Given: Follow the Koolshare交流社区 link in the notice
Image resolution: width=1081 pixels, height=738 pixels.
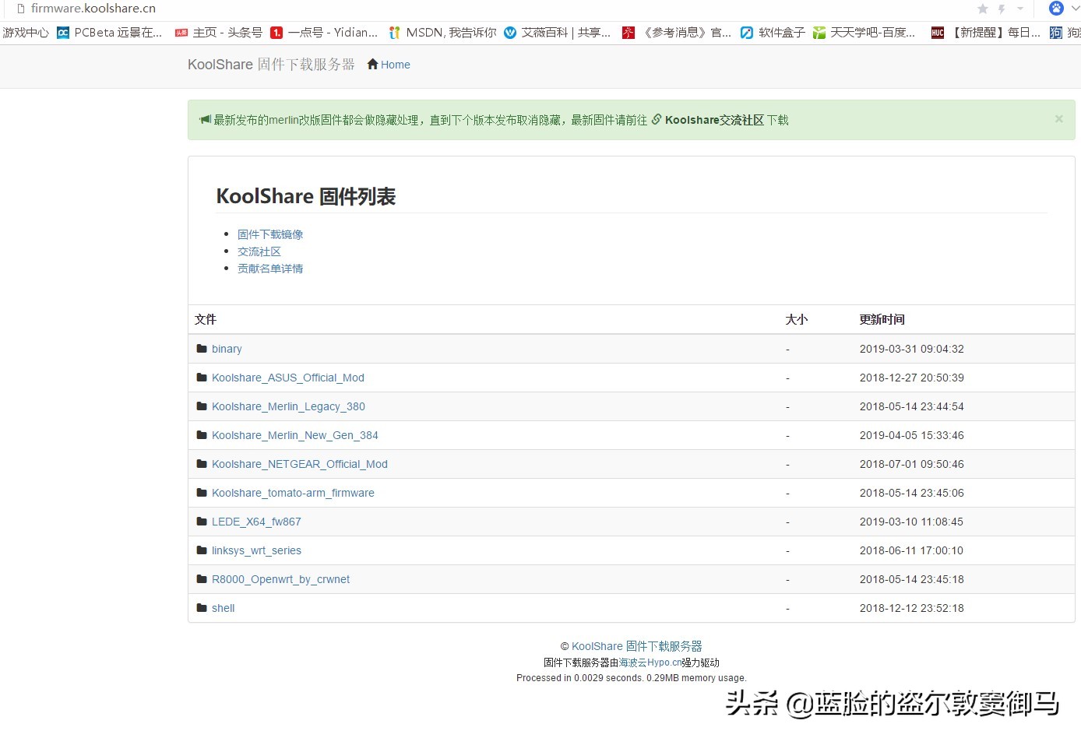Looking at the screenshot, I should (x=714, y=120).
